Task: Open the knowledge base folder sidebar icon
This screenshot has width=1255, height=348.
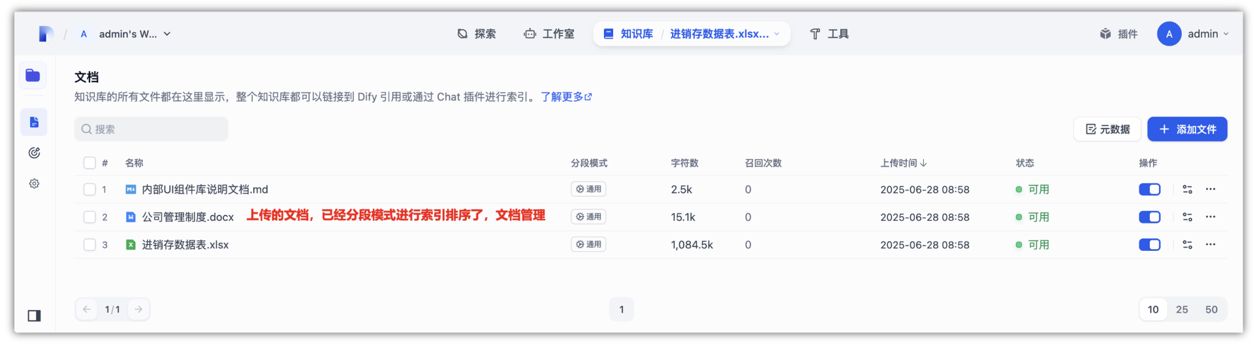Action: tap(33, 76)
